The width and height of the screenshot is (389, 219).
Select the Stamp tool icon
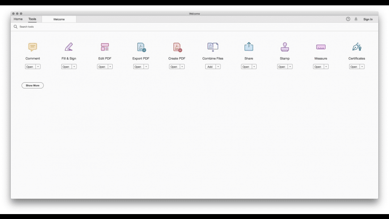coord(284,47)
